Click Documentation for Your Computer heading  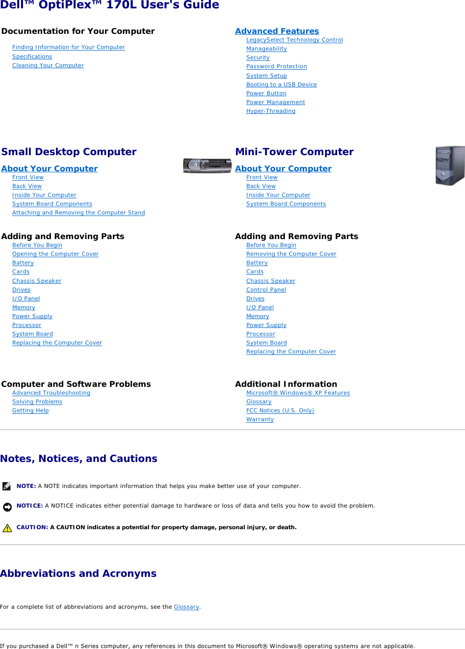(78, 31)
